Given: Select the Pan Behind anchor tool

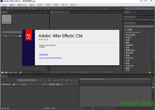Looking at the screenshot, I should click(x=24, y=8).
